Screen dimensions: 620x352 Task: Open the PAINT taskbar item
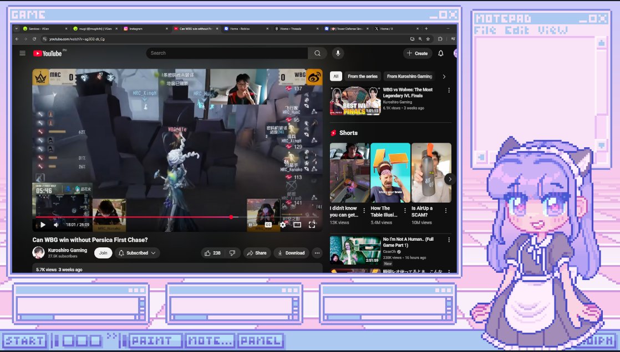156,340
